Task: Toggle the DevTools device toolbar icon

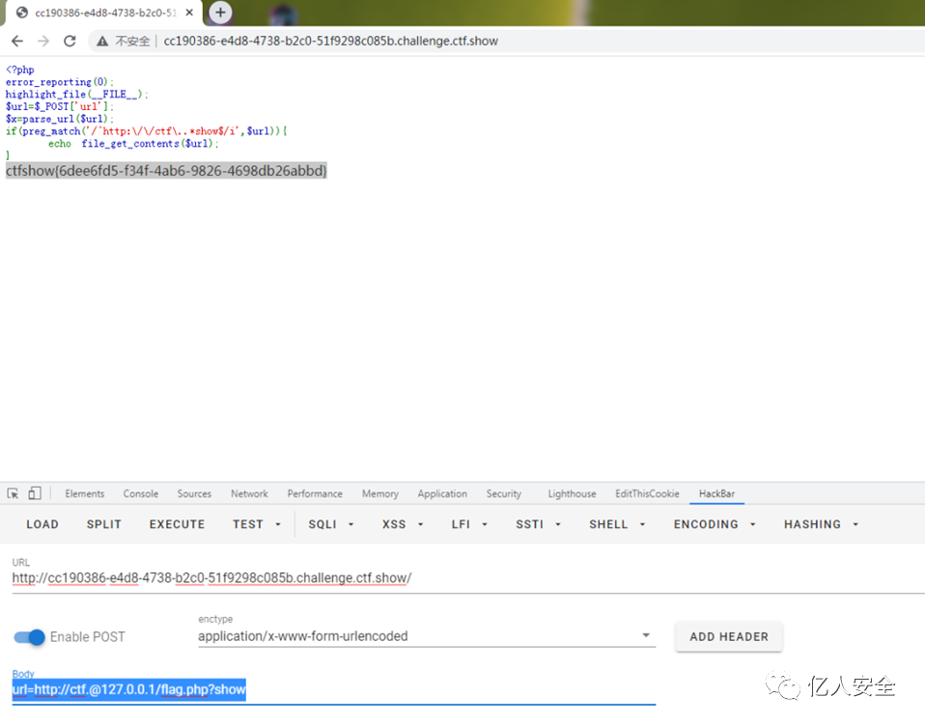Action: (35, 493)
